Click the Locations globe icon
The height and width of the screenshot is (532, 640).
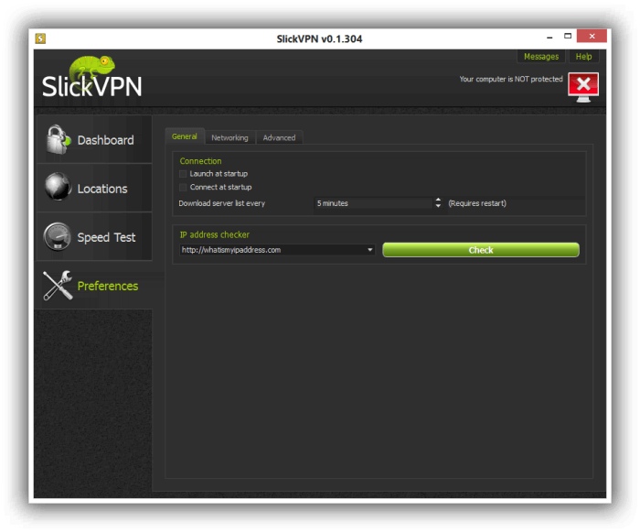click(58, 187)
